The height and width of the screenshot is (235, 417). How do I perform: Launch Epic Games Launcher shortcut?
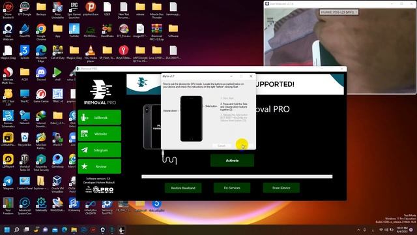click(x=74, y=10)
